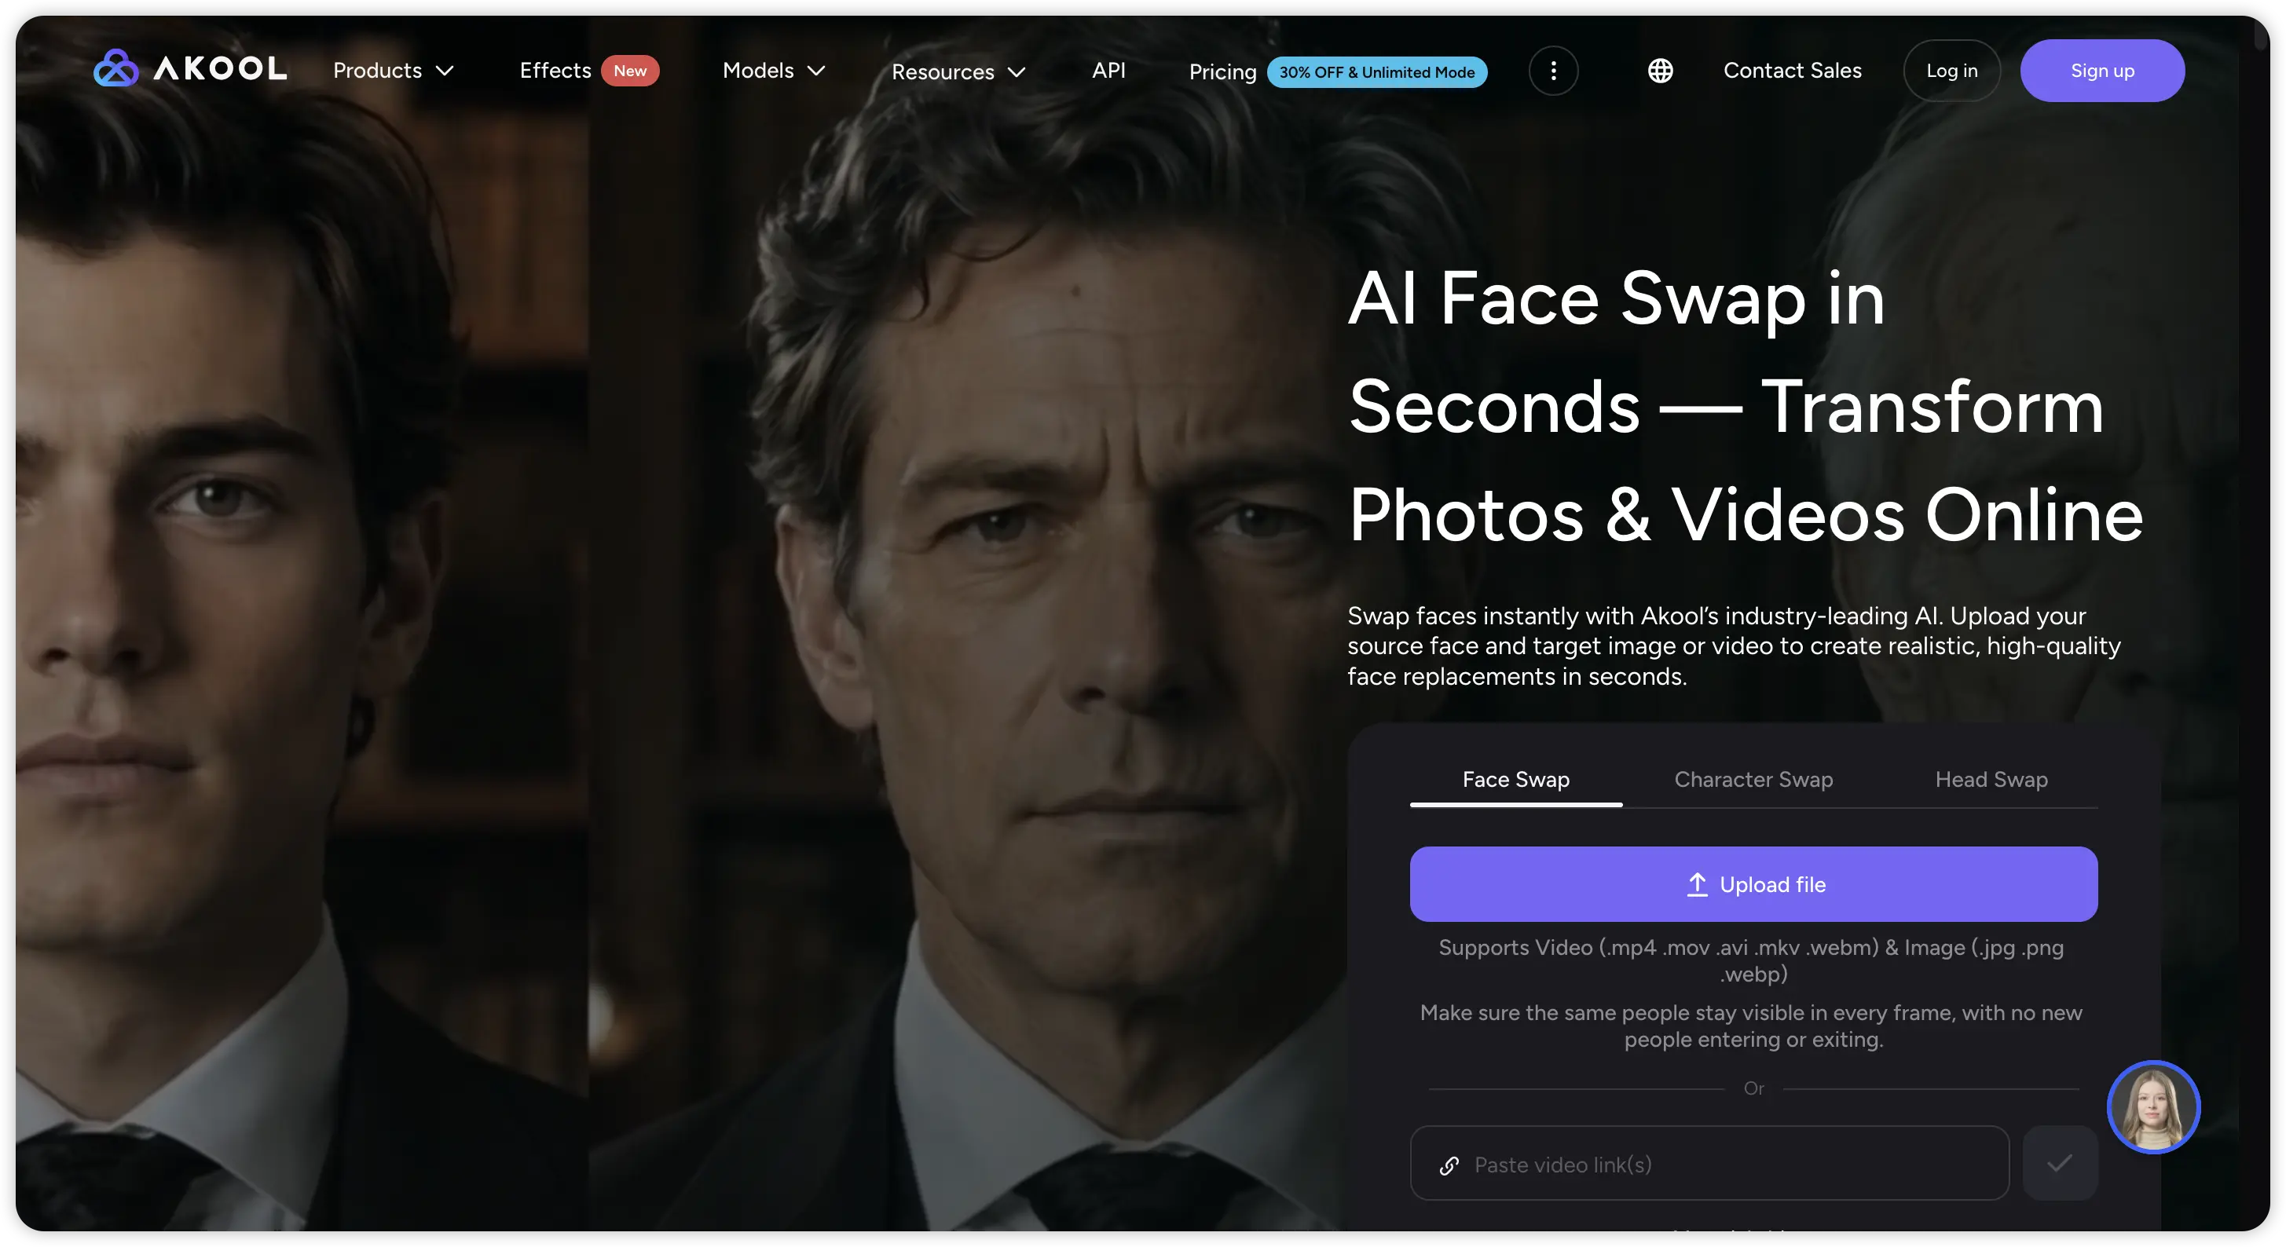Expand the Models dropdown
The height and width of the screenshot is (1247, 2286).
point(774,71)
